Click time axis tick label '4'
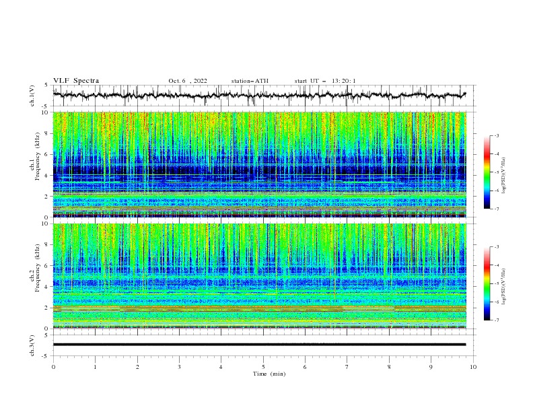The image size is (533, 412). click(x=221, y=367)
